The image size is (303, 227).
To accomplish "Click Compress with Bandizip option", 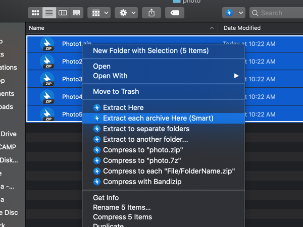I will (x=142, y=182).
